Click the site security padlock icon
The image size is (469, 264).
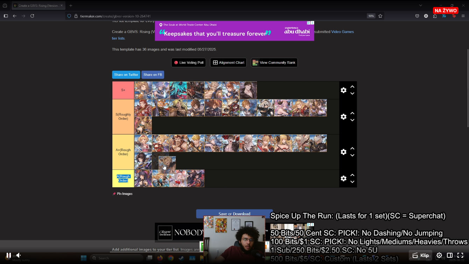76,16
